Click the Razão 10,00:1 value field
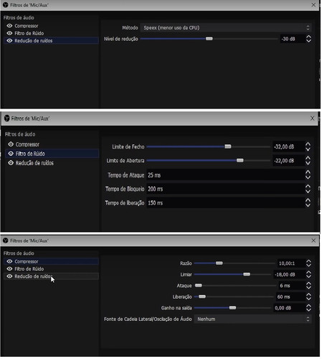Viewport: 322px width, 359px height. [291, 264]
